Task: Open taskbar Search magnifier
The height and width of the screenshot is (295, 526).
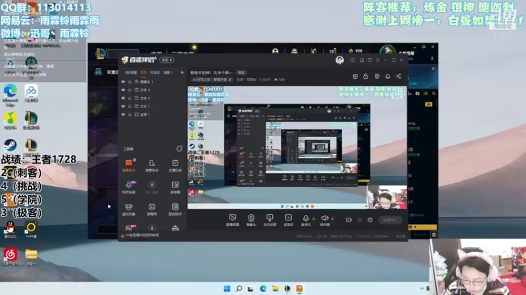Action: tap(239, 288)
